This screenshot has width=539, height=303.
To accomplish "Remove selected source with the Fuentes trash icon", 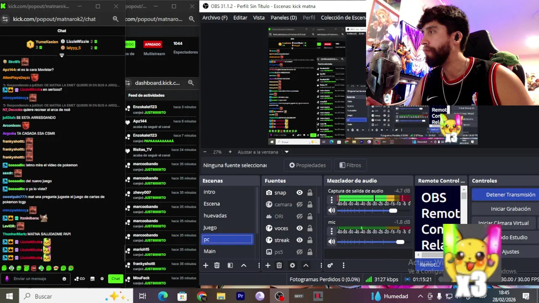I will coord(279,266).
